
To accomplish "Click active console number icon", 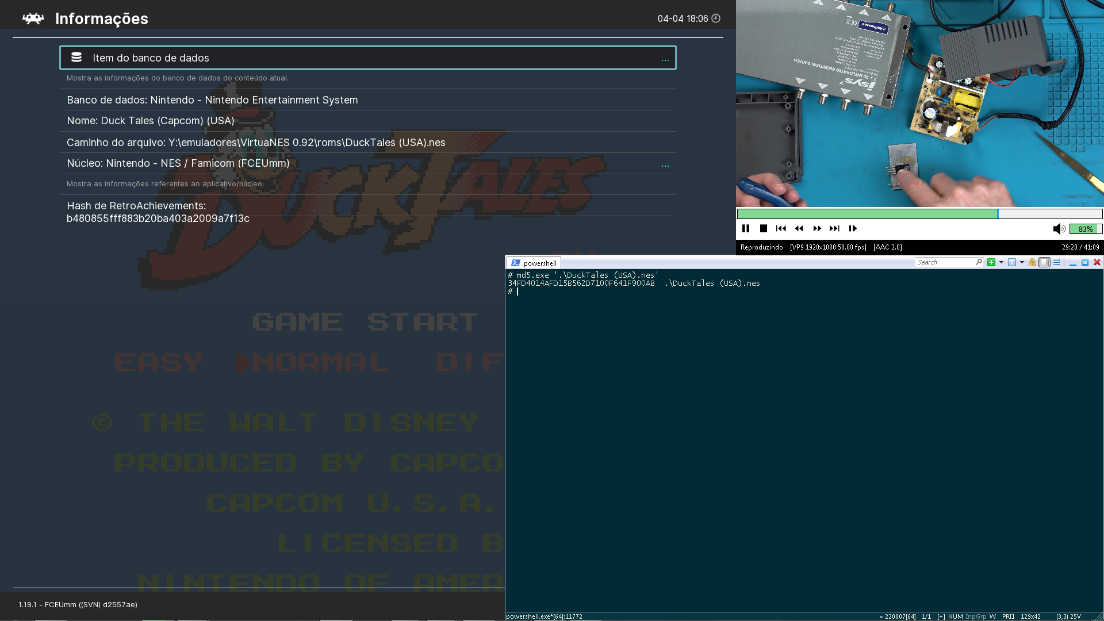I will (x=1012, y=262).
